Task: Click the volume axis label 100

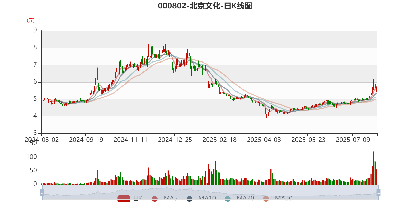Action: pos(32,157)
